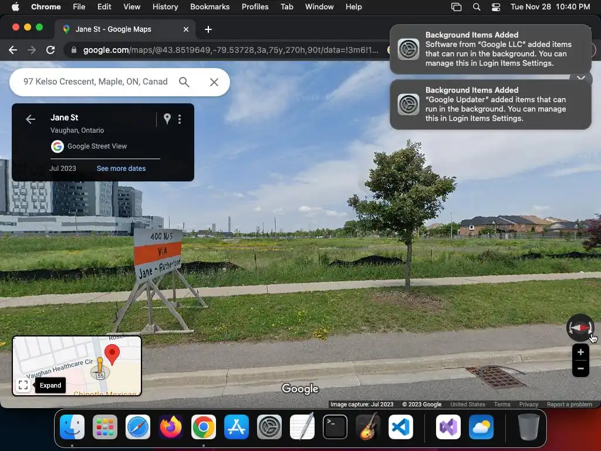
Task: Launch Terminal from the Dock
Action: pyautogui.click(x=335, y=427)
